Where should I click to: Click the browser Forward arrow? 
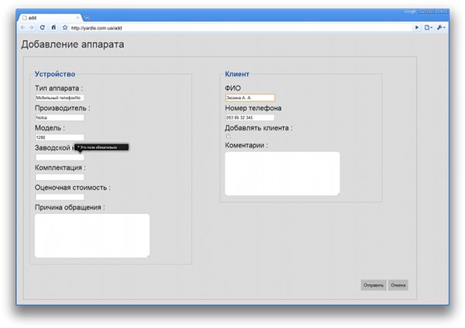tap(32, 27)
